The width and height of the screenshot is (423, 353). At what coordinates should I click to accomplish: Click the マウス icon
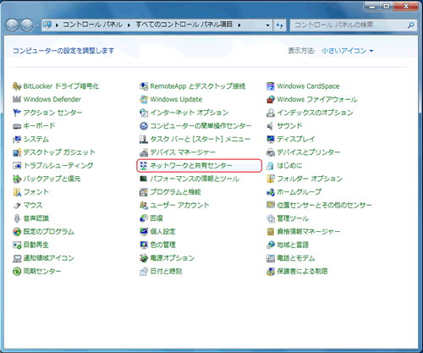[x=17, y=206]
